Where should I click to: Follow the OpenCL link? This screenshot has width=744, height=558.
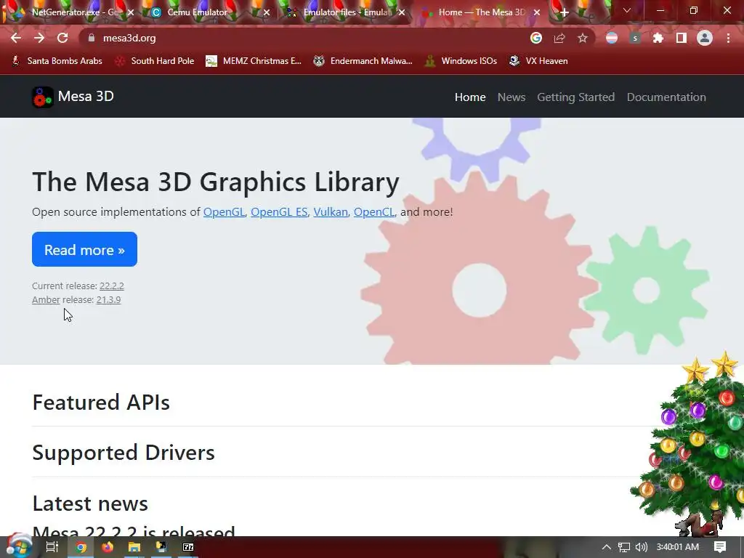tap(374, 212)
